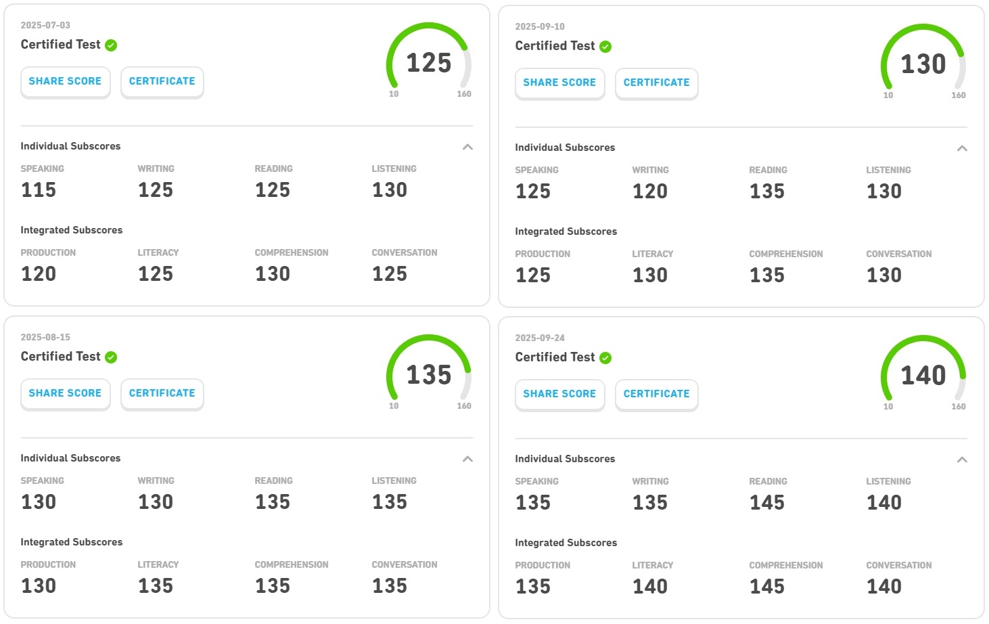Click the green verified badge on 2025-08-15 test
Image resolution: width=989 pixels, height=624 pixels.
tap(112, 357)
